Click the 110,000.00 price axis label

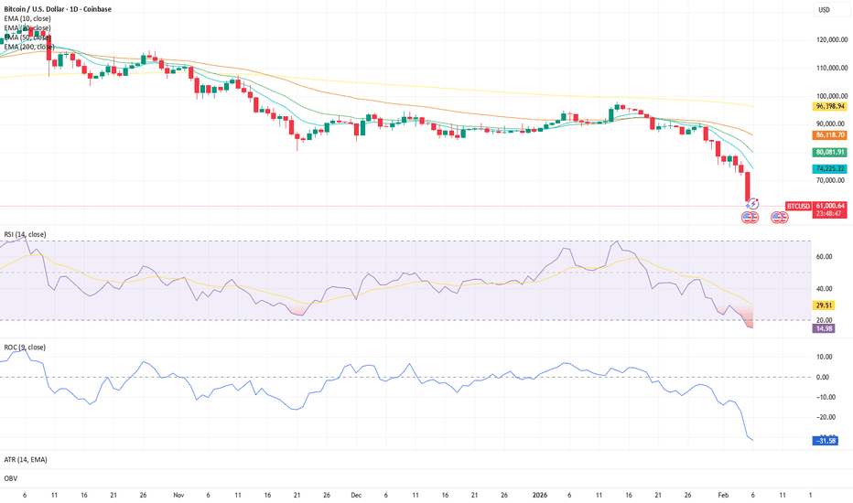point(832,68)
